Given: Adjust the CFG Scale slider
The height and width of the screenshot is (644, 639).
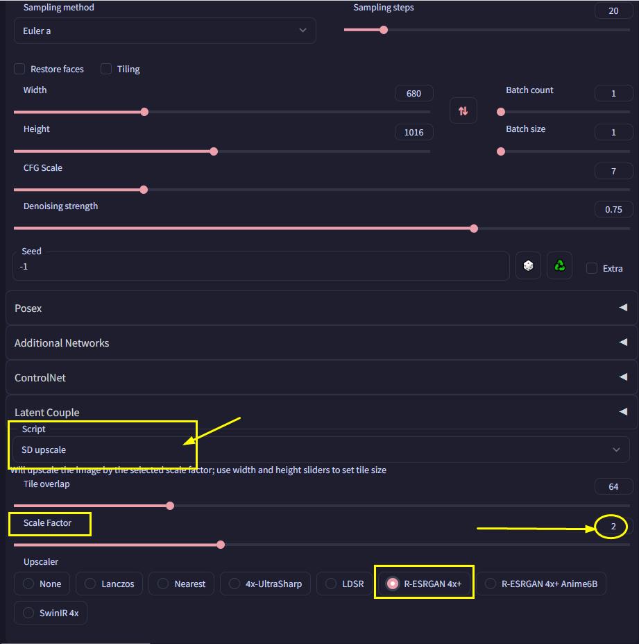Looking at the screenshot, I should 321,190.
